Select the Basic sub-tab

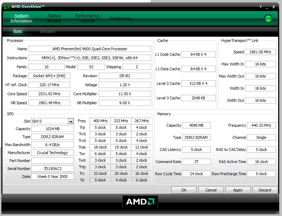pyautogui.click(x=18, y=31)
